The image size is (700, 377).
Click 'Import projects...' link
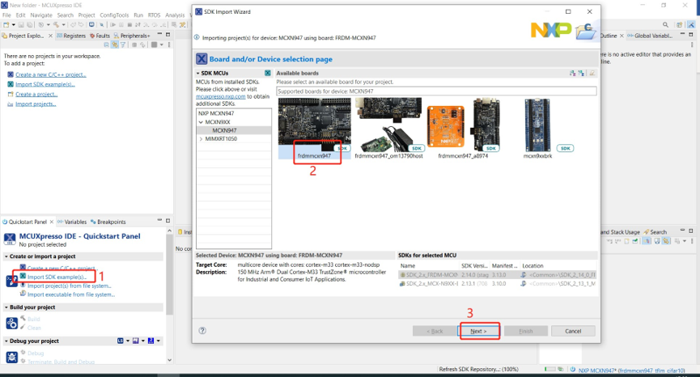coord(36,104)
